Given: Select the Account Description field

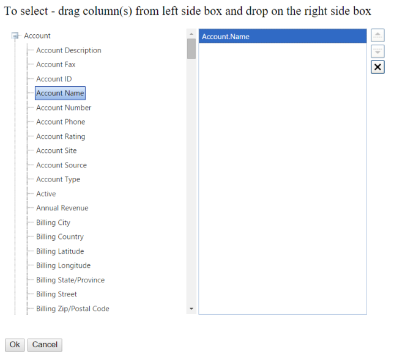Looking at the screenshot, I should [69, 51].
